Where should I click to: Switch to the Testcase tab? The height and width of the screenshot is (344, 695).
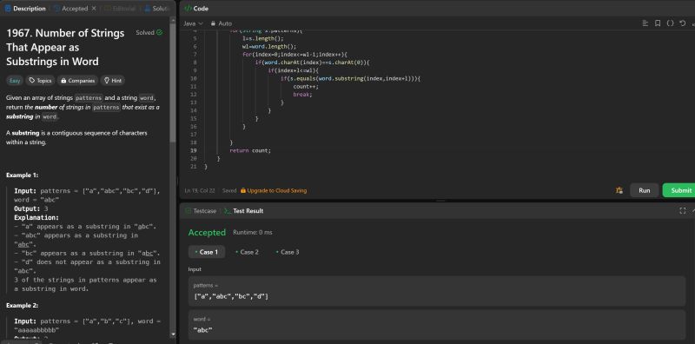pos(201,211)
